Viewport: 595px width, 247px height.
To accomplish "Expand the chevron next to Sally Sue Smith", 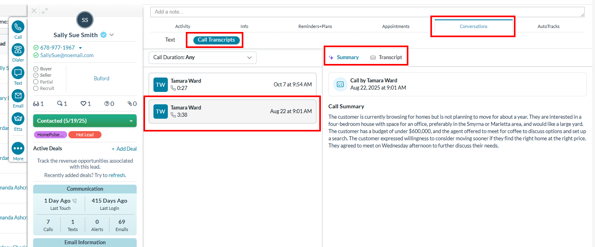I will click(111, 35).
